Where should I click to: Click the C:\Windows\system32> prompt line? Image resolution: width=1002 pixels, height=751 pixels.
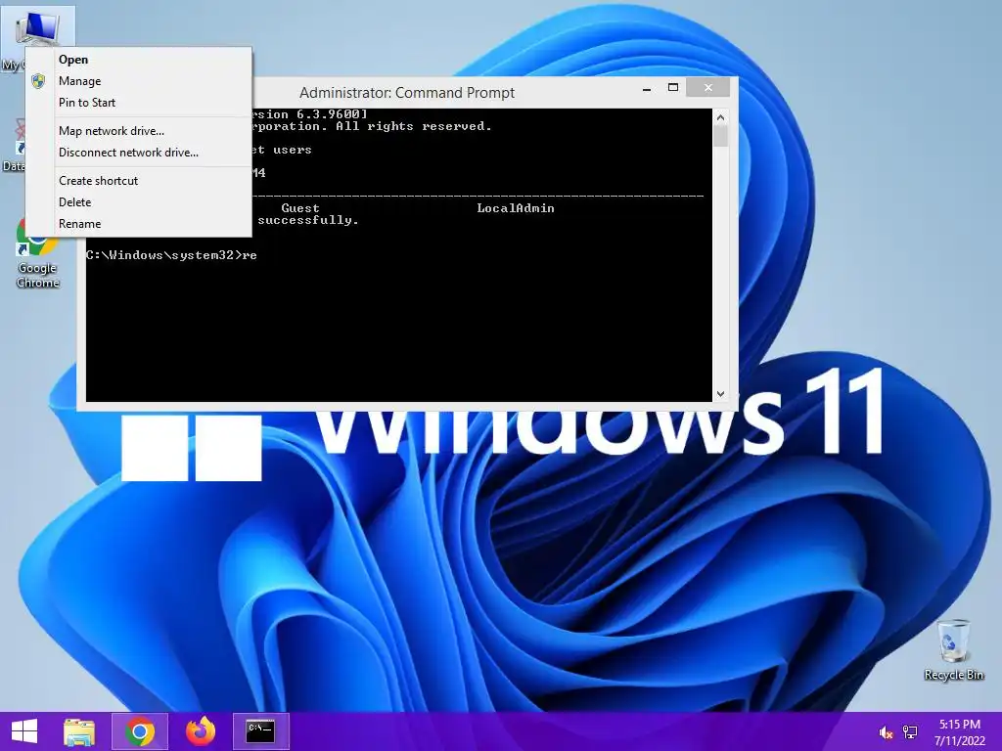171,255
